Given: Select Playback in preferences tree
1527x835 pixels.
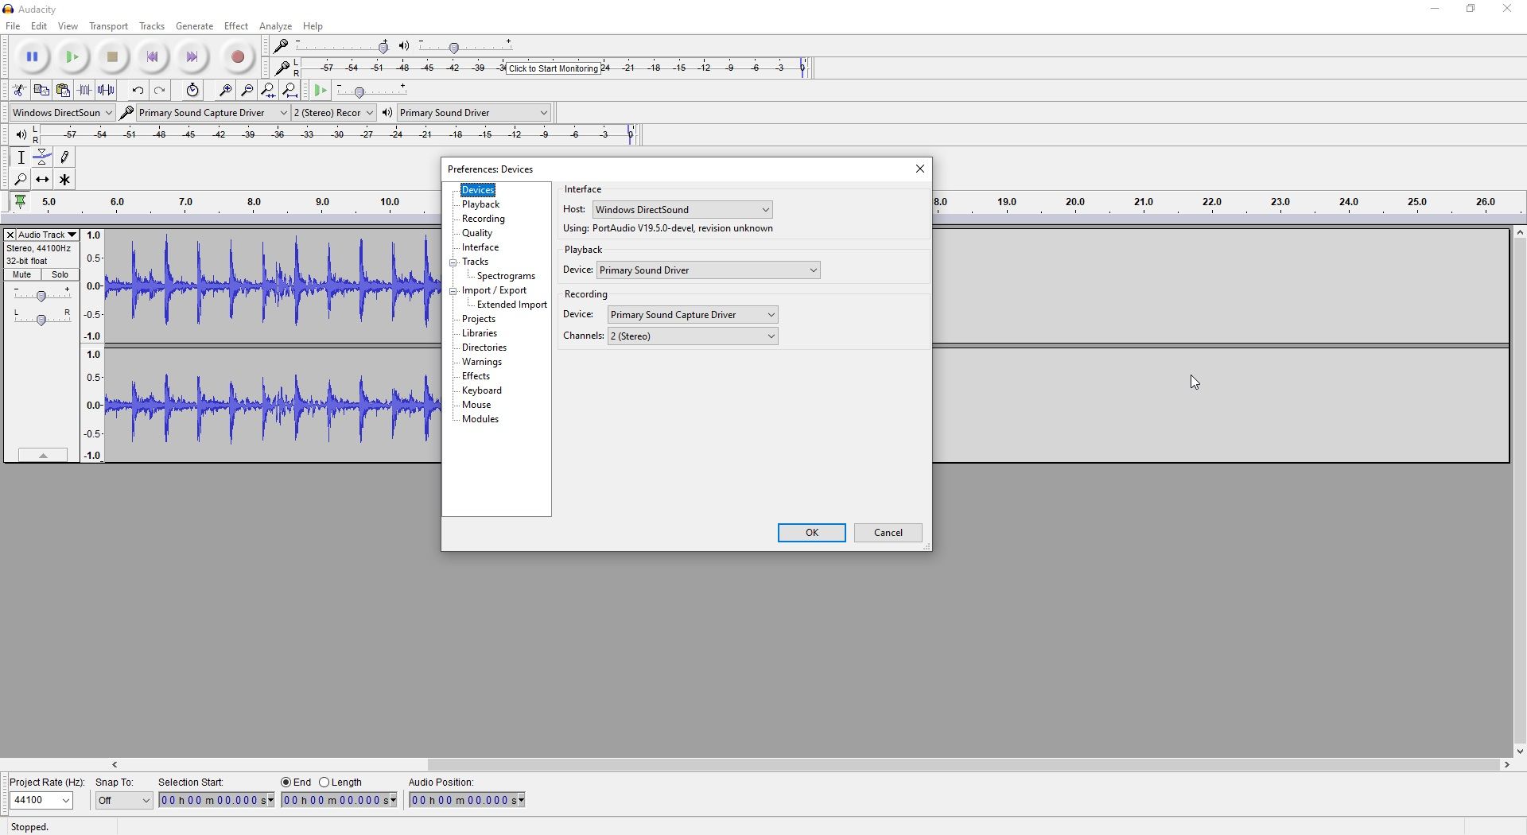Looking at the screenshot, I should point(480,204).
